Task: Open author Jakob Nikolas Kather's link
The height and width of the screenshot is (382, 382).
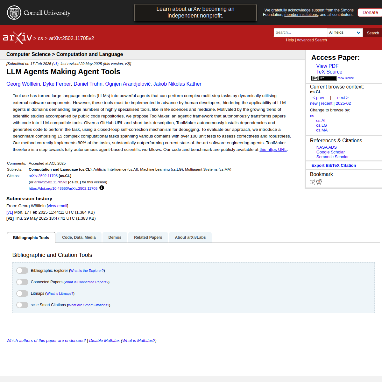Action: [177, 84]
